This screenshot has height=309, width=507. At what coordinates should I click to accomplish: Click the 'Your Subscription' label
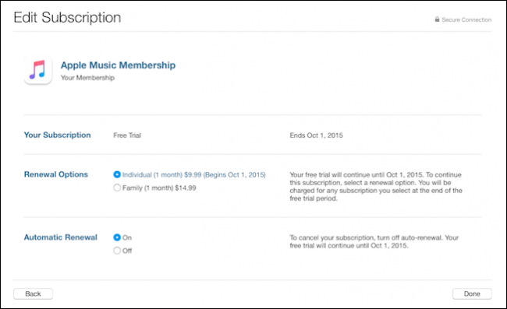tap(57, 135)
